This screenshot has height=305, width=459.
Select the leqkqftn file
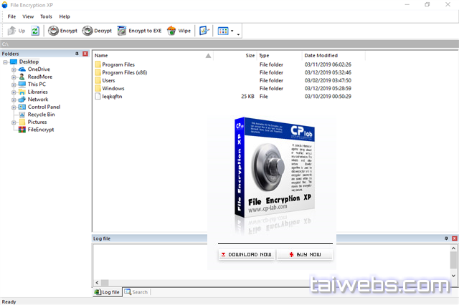(113, 96)
